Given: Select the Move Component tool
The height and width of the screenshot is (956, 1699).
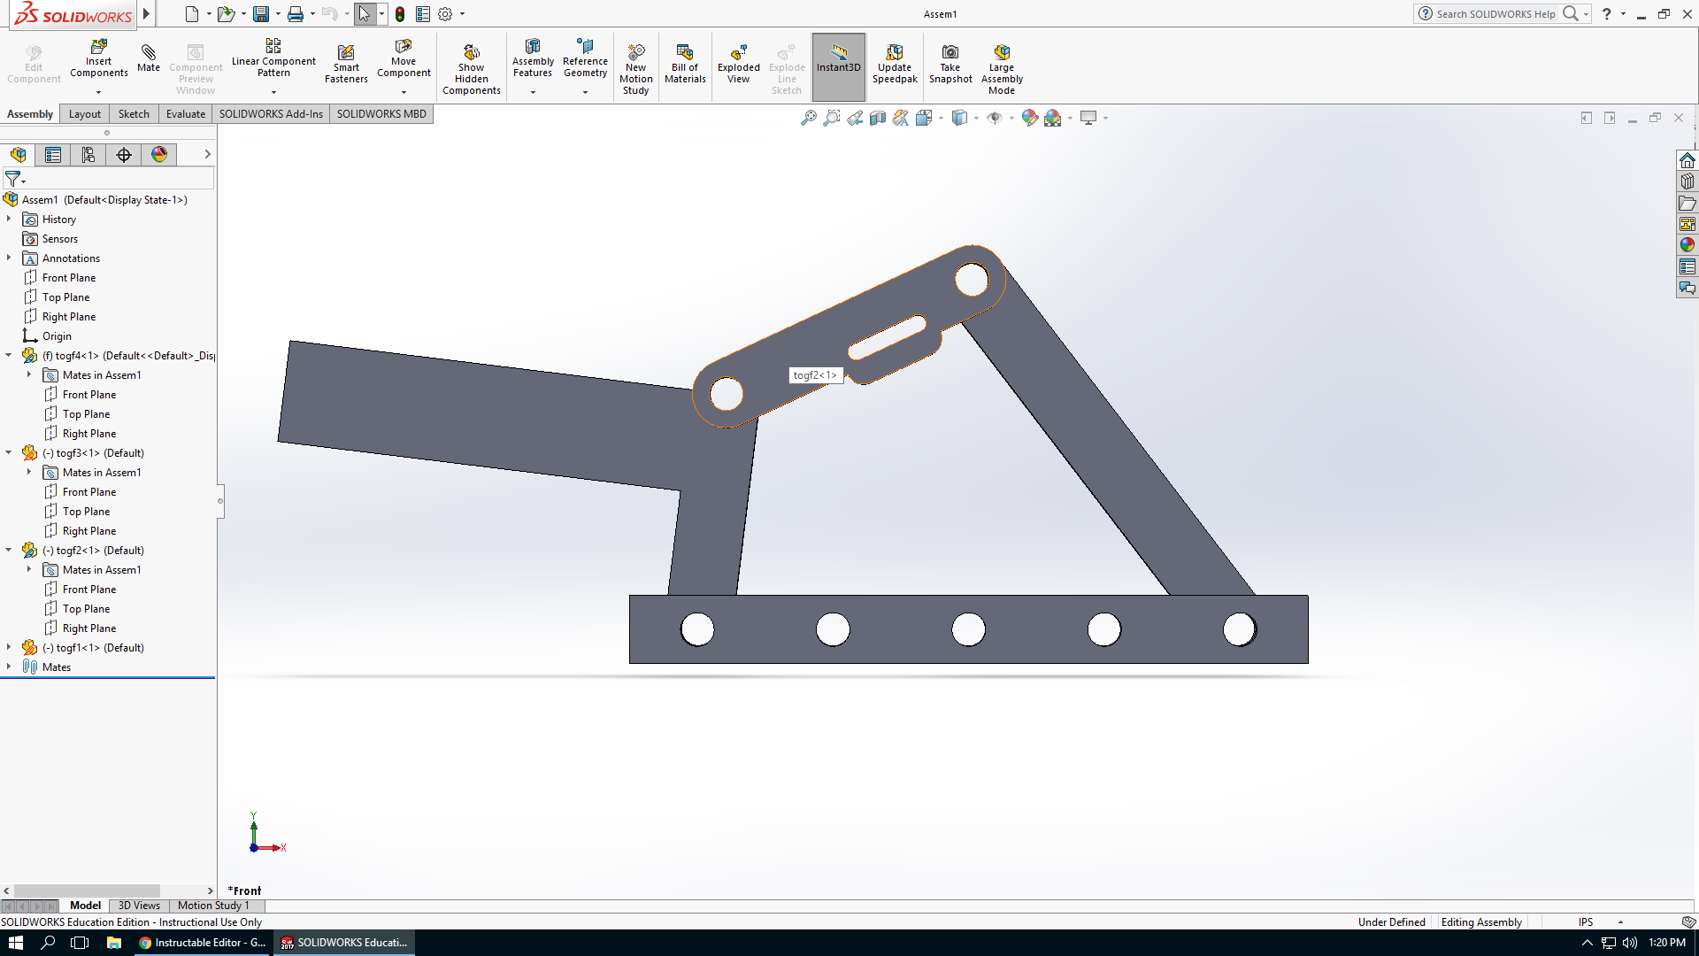Looking at the screenshot, I should pos(404,59).
